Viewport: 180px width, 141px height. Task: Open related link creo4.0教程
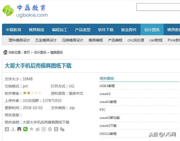[x=108, y=102]
